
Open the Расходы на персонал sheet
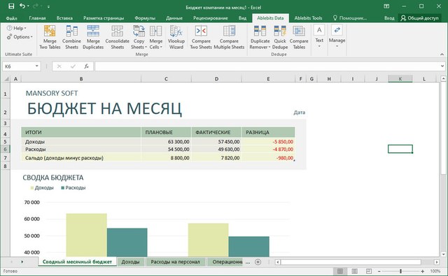(x=175, y=262)
